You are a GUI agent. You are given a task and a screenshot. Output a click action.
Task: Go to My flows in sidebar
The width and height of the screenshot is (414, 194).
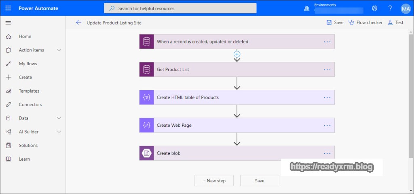[x=27, y=64]
